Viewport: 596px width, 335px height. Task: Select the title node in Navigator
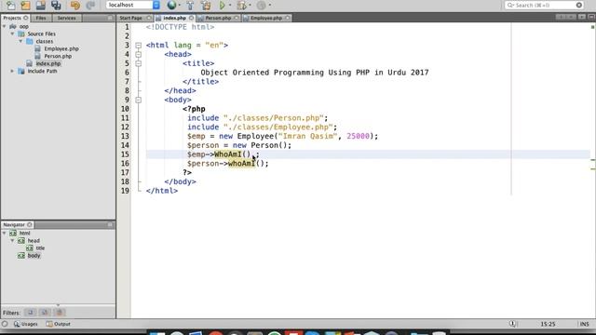click(40, 248)
